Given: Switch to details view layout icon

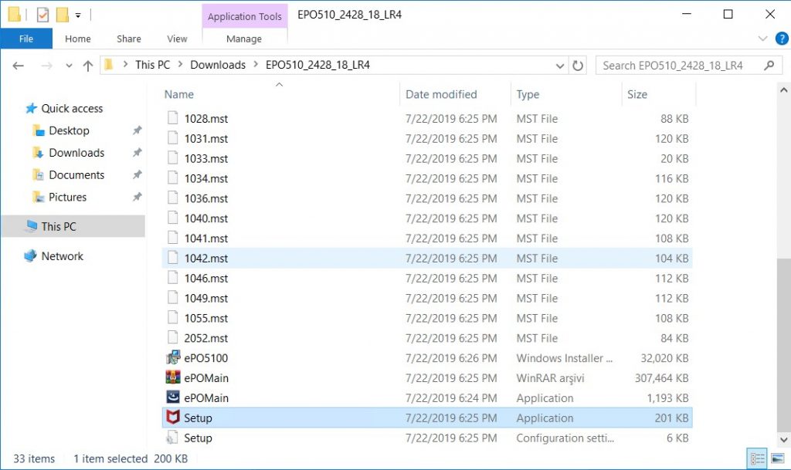Looking at the screenshot, I should [757, 458].
